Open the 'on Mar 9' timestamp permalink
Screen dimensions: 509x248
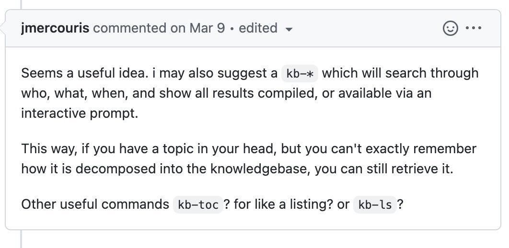tap(197, 28)
